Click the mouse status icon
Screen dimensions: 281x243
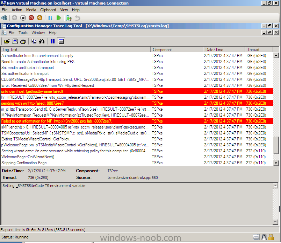pos(264,237)
